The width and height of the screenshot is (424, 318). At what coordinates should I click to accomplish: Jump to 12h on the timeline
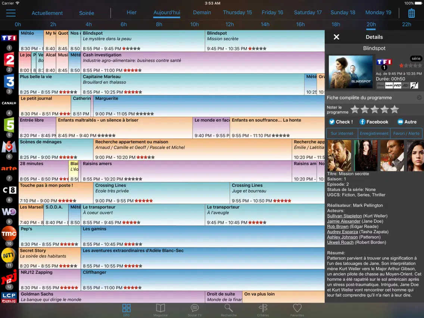pyautogui.click(x=230, y=24)
